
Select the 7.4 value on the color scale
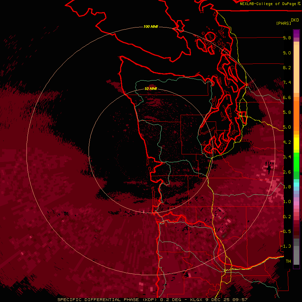(x=287, y=83)
